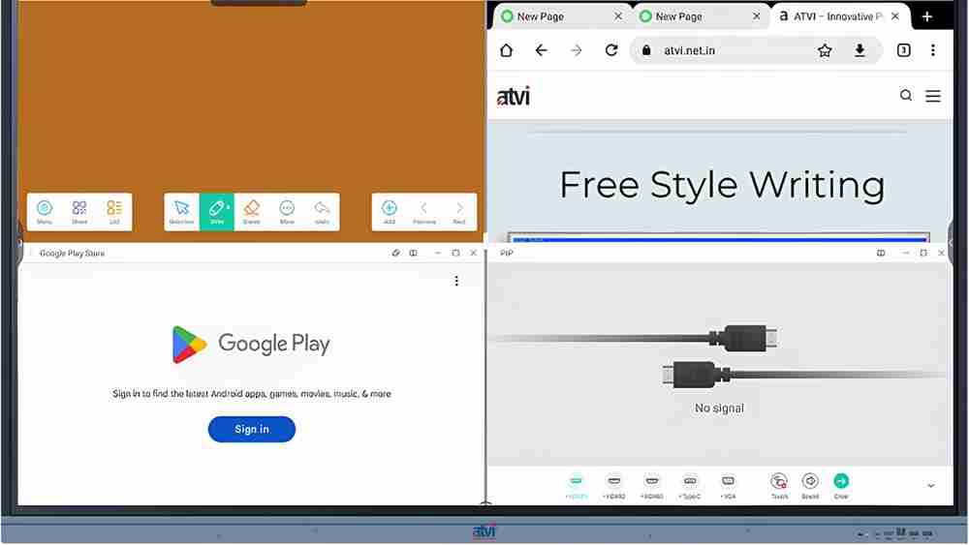Select the VGA input source icon
The image size is (969, 545).
pos(729,486)
